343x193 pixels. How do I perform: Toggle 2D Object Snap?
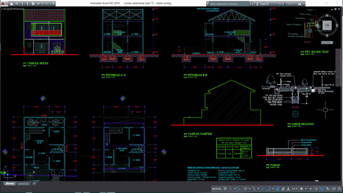[269, 189]
